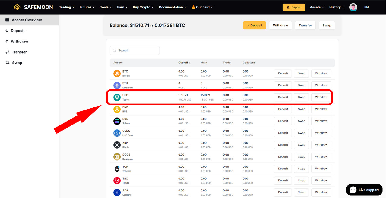Click Withdraw button in ETH row

coord(321,85)
